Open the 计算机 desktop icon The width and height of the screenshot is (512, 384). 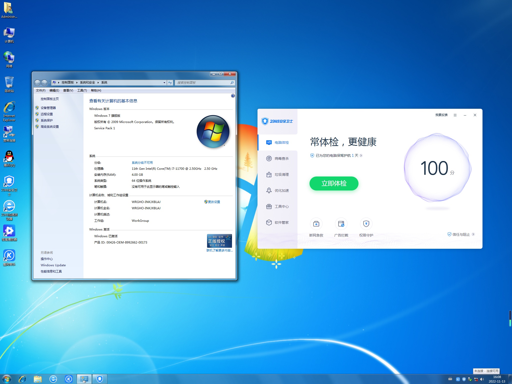pyautogui.click(x=9, y=35)
